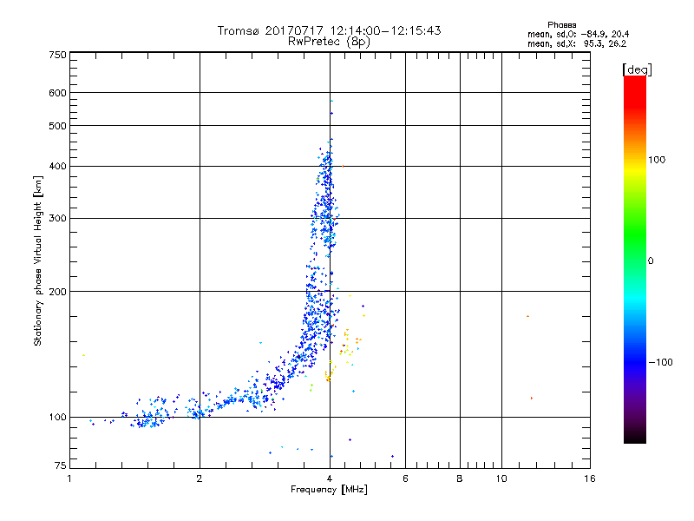Image resolution: width=694 pixels, height=521 pixels.
Task: Click the 'RwPretec (8p)' subtitle
Action: pos(329,42)
